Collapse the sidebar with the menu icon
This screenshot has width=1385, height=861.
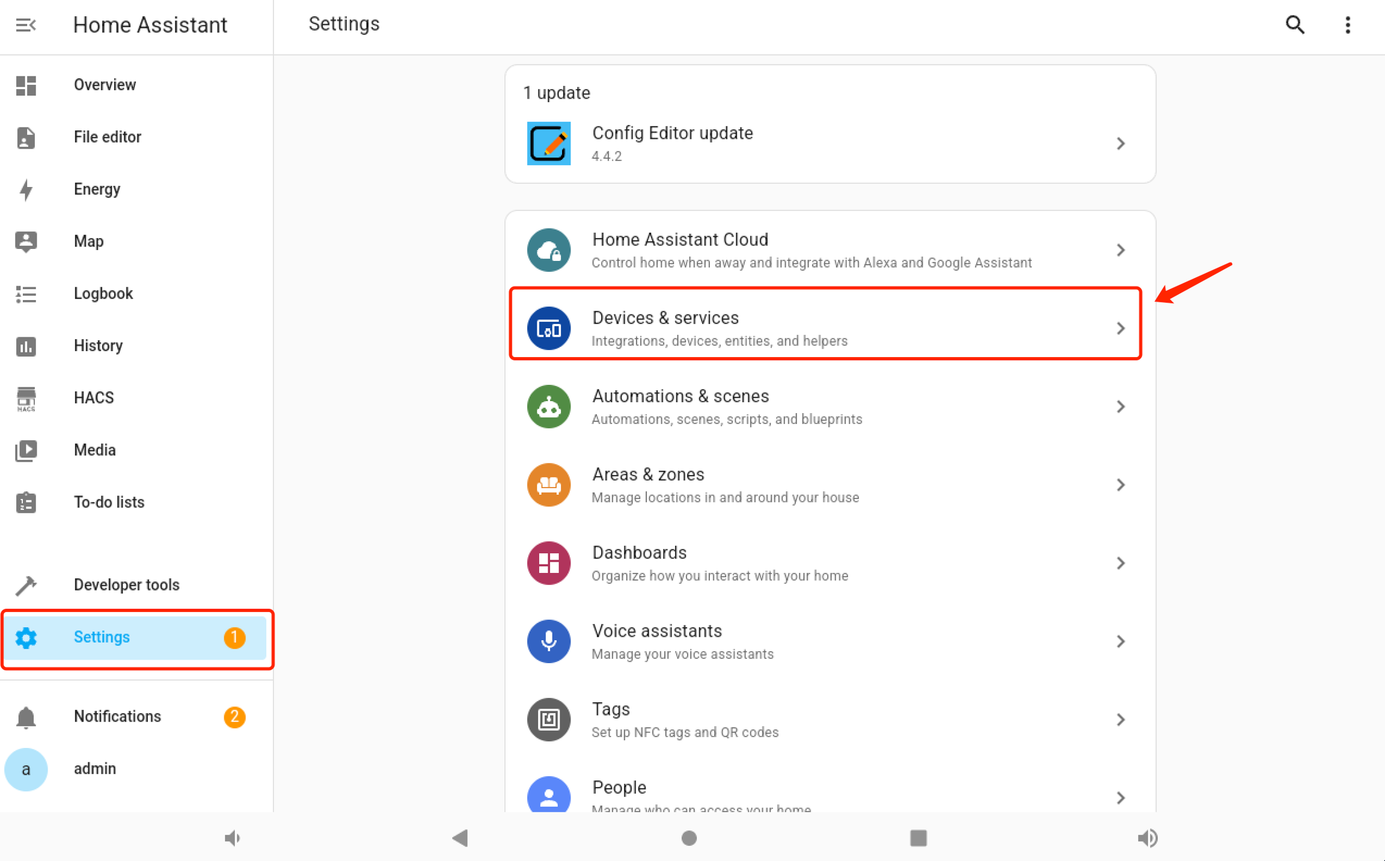[26, 25]
